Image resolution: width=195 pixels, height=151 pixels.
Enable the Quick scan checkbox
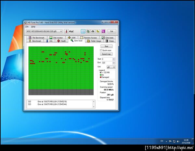(x=101, y=50)
